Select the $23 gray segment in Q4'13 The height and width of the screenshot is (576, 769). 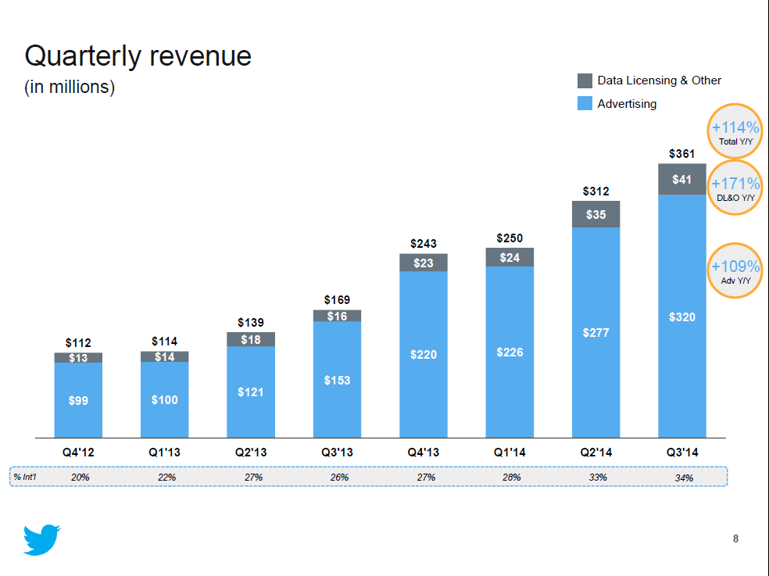coord(423,263)
